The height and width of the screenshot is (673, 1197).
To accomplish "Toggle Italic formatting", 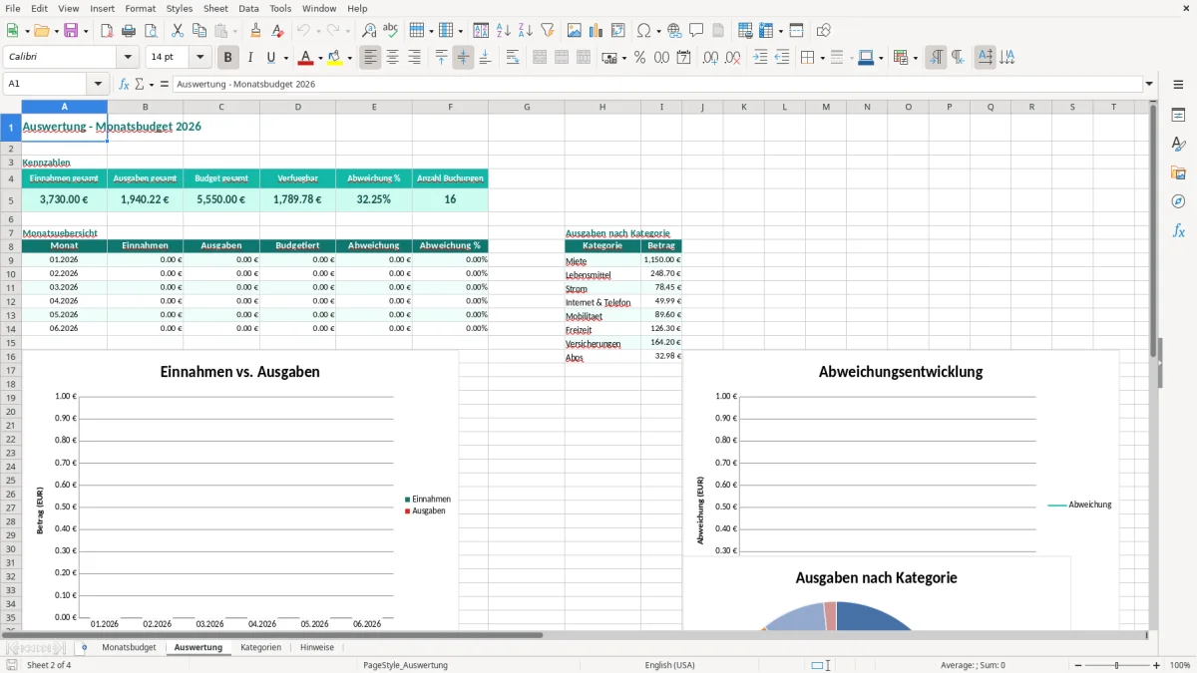I will (250, 58).
